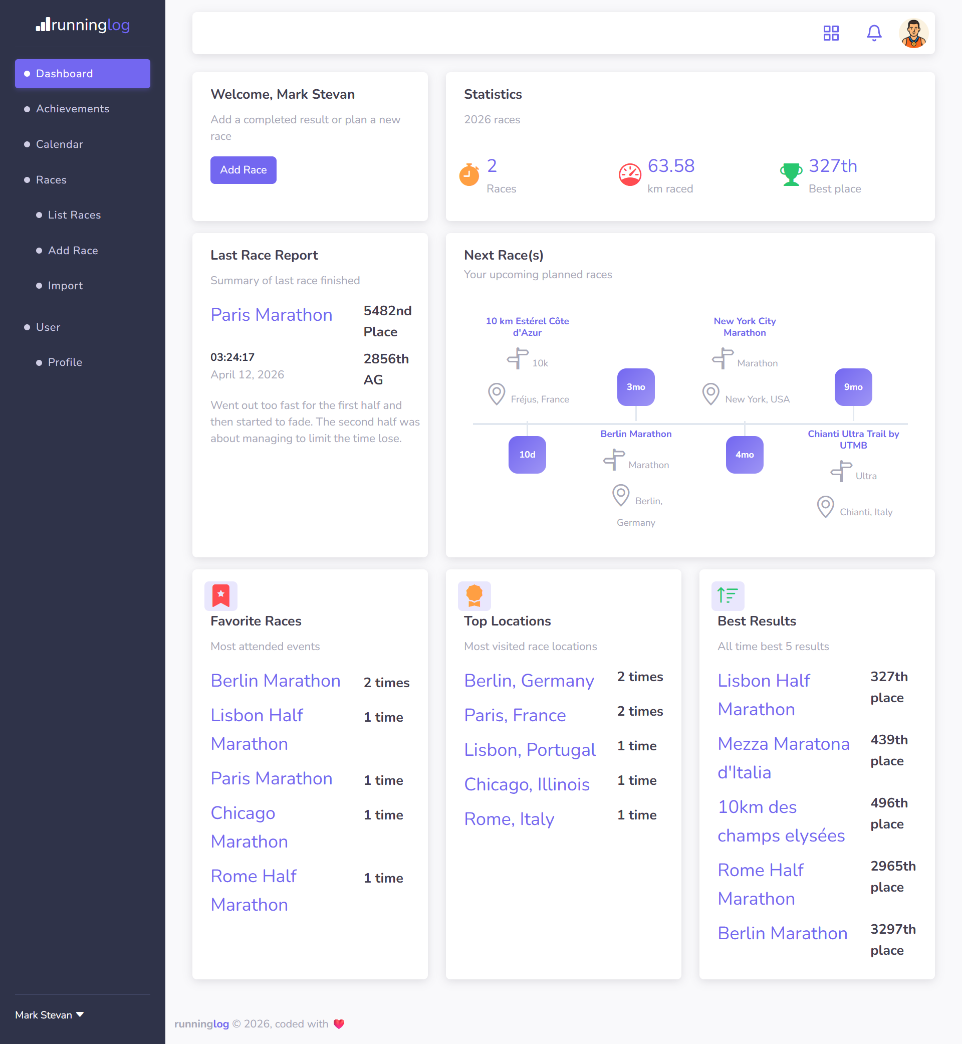Screen dimensions: 962x1044
Task: Open the notifications bell
Action: point(873,33)
